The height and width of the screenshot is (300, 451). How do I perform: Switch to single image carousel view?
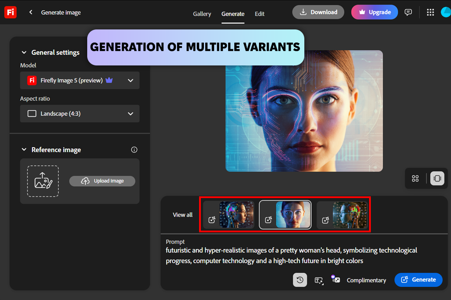pyautogui.click(x=437, y=178)
